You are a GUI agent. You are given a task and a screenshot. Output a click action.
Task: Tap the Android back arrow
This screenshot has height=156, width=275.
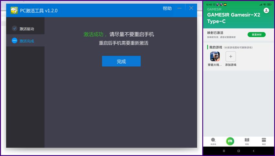tap(254, 151)
